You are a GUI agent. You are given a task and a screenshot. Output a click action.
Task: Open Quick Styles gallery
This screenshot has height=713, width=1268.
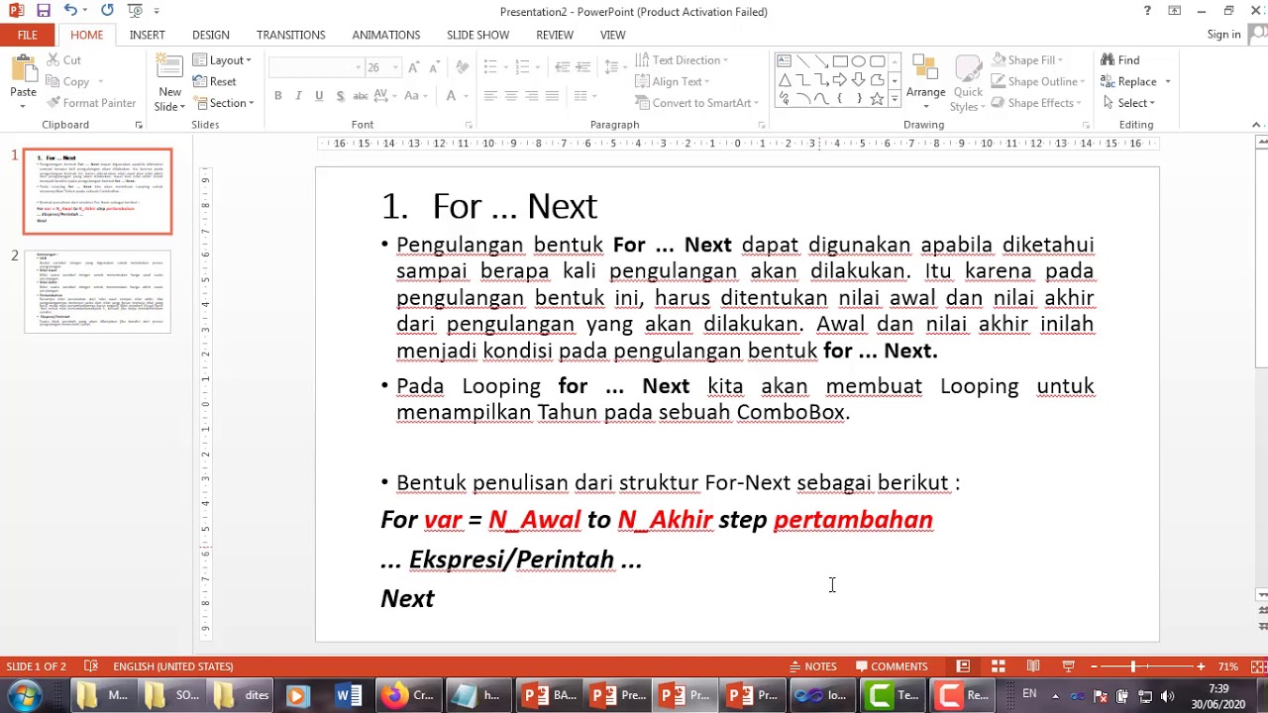pos(967,84)
